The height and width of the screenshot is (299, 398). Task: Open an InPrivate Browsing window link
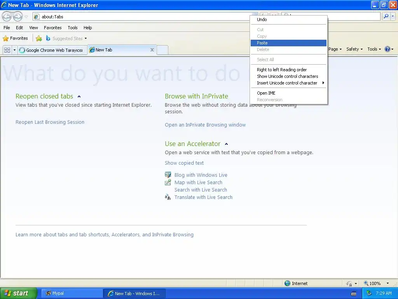205,125
